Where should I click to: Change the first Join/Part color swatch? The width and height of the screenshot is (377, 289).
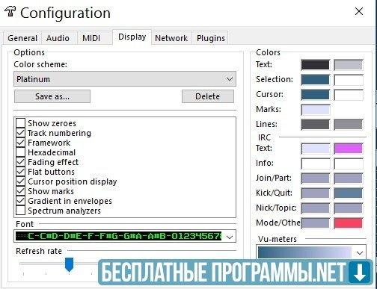[x=315, y=178]
